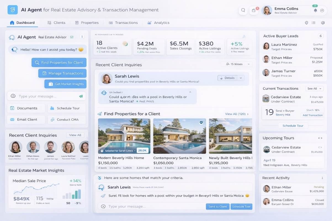Click the Find Properties for Client button
Viewport: 332px width, 221px height.
59,63
